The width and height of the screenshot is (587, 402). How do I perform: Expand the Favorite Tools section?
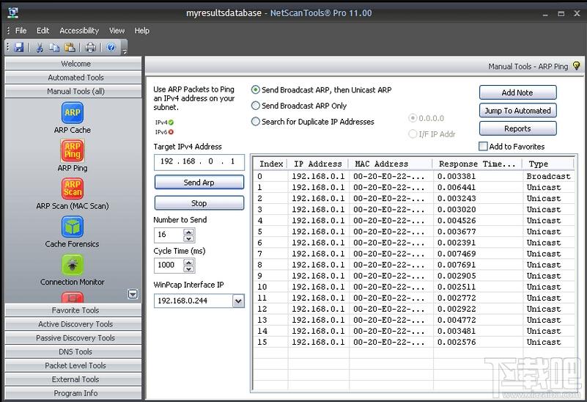point(73,310)
